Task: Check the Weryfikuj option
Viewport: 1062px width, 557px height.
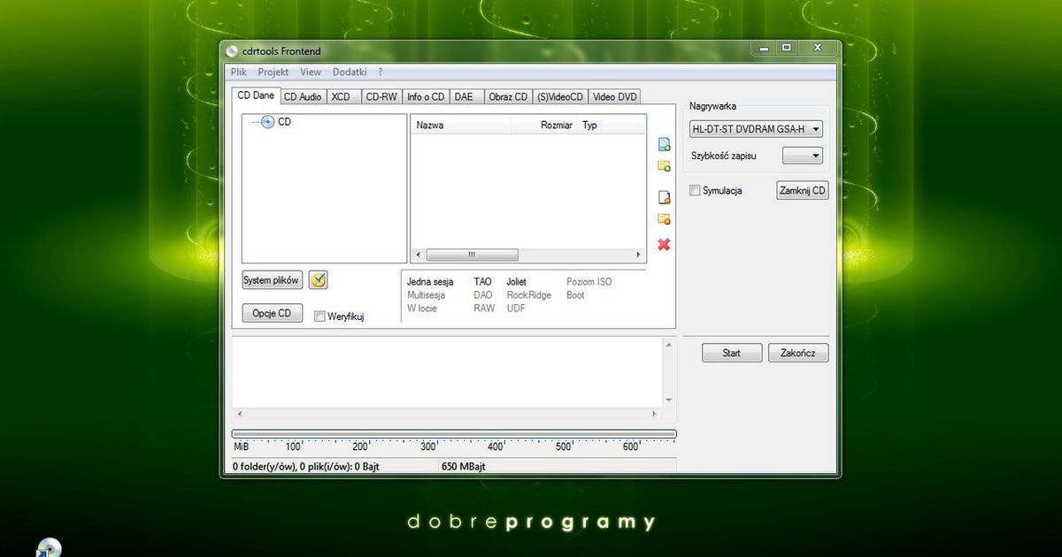Action: 319,316
